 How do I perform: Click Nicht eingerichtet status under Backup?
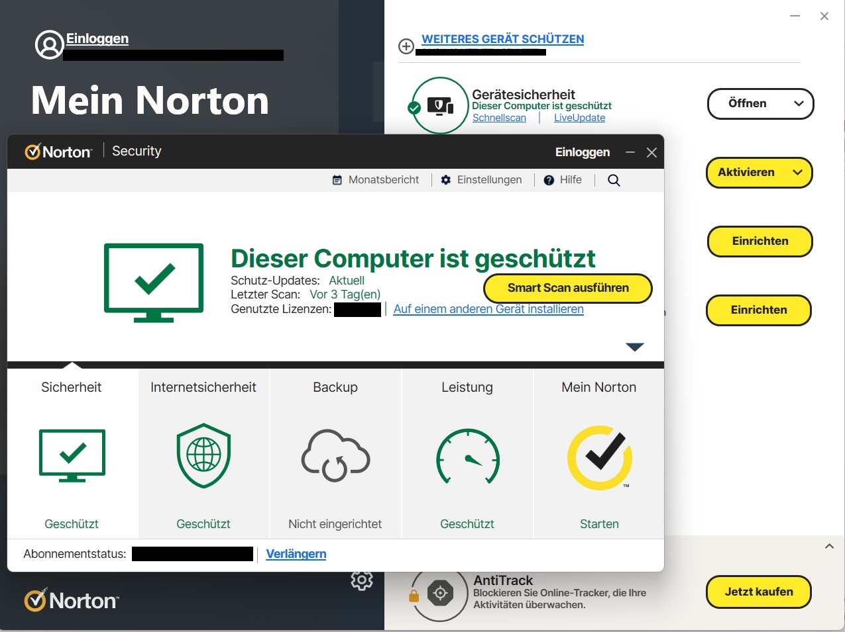335,524
